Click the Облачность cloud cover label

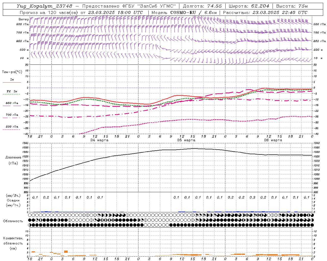coord(13,221)
